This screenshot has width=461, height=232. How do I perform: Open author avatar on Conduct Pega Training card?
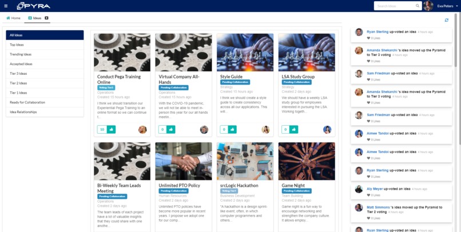coord(142,130)
